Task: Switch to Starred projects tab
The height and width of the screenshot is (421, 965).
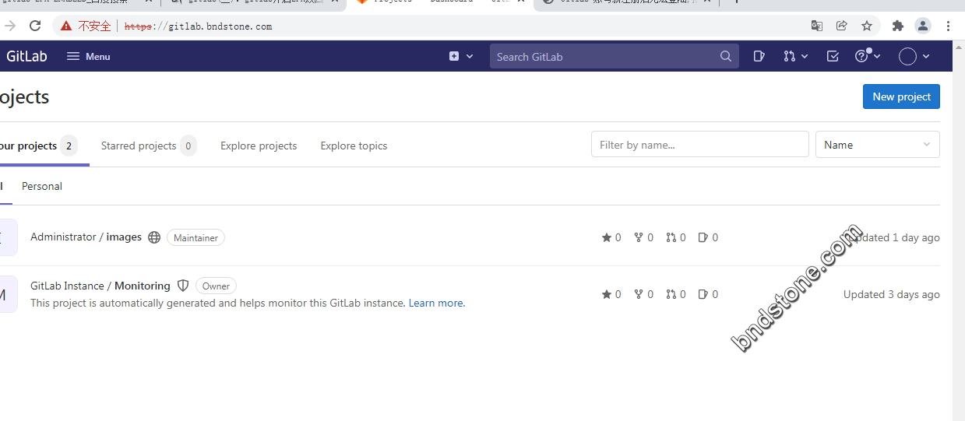Action: click(149, 146)
